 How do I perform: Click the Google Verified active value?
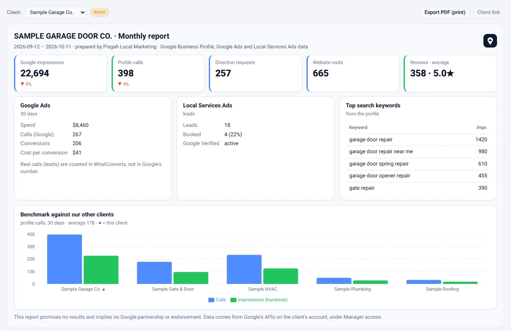coord(231,143)
